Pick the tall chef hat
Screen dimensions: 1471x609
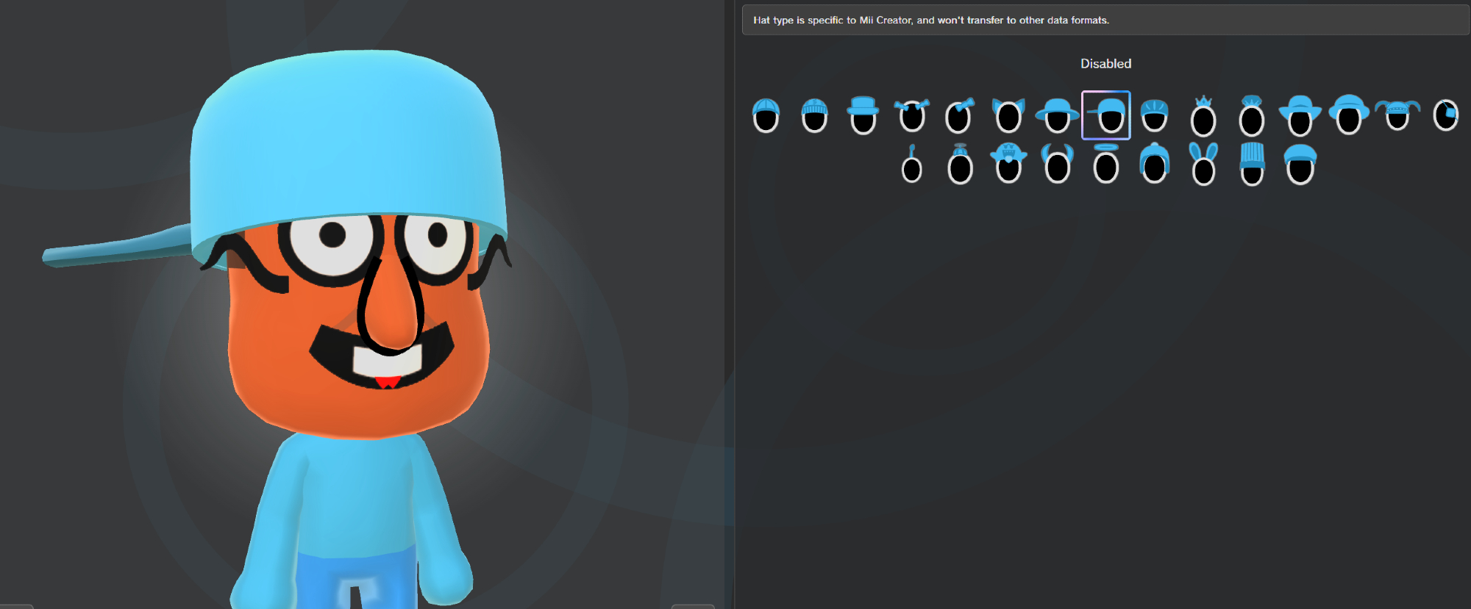(x=1252, y=165)
